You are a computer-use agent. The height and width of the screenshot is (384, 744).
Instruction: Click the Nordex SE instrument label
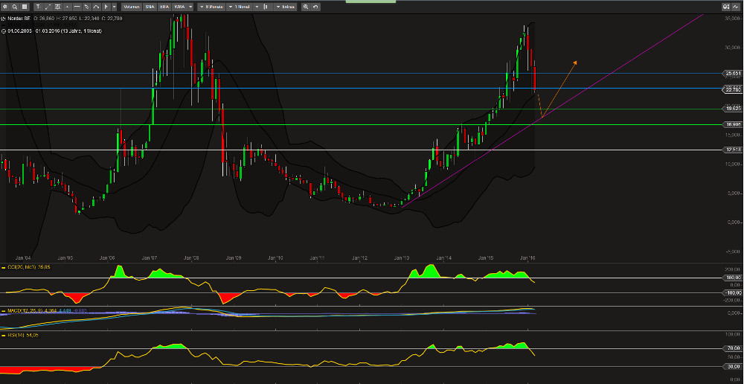click(21, 19)
